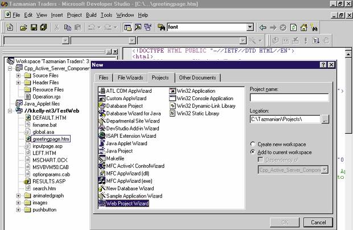
Task: Expand the pushbutton folder
Action: (x=18, y=210)
